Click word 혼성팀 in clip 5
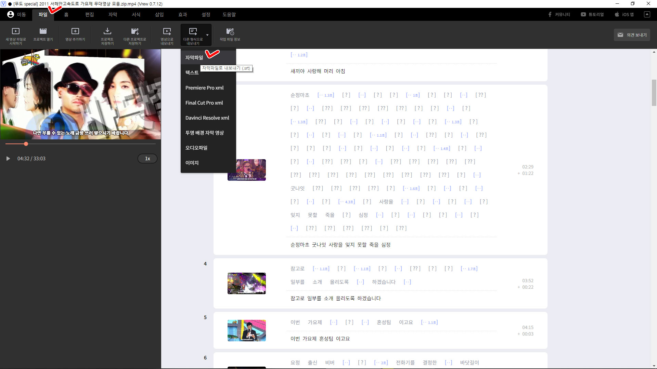The image size is (657, 369). [x=384, y=322]
